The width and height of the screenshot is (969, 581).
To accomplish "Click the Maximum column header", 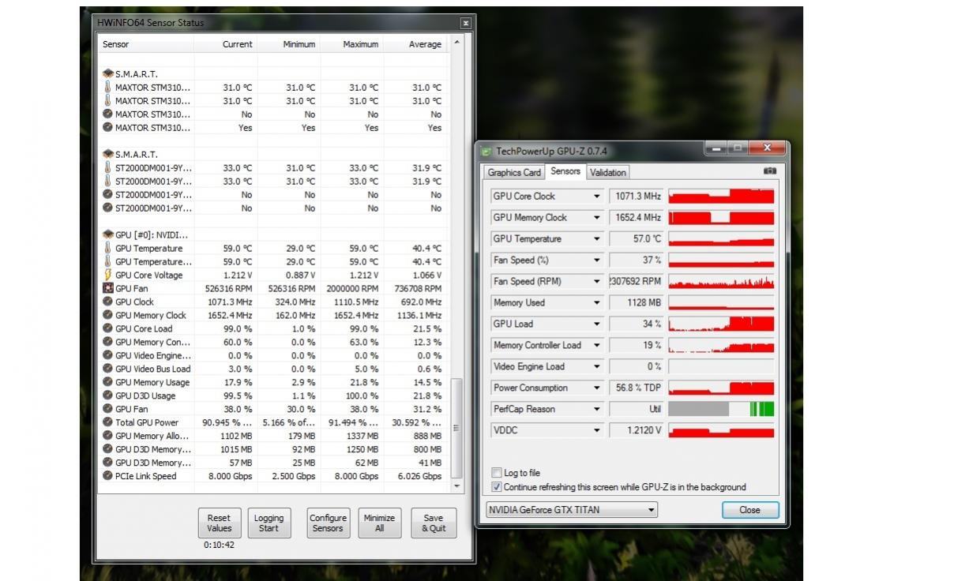I will point(351,44).
